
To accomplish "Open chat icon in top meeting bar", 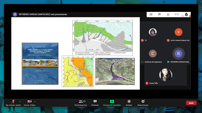I will pos(159,14).
